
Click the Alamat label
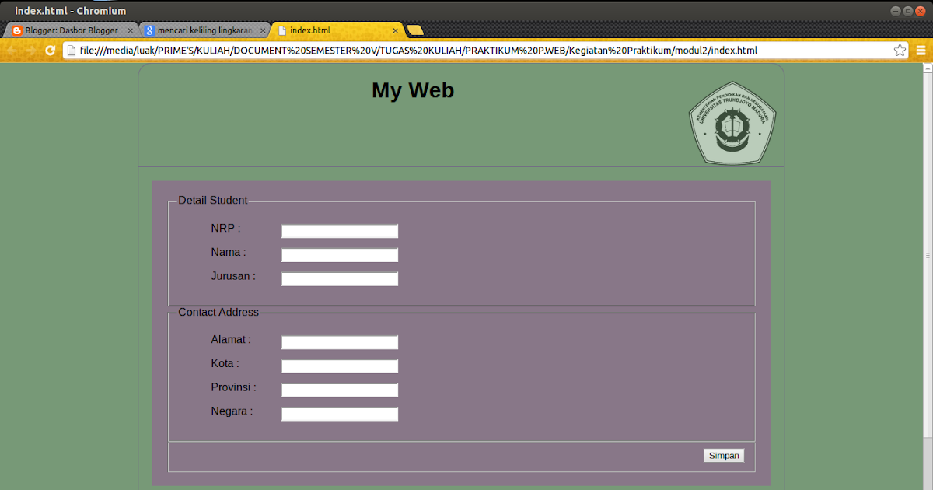[x=231, y=340]
